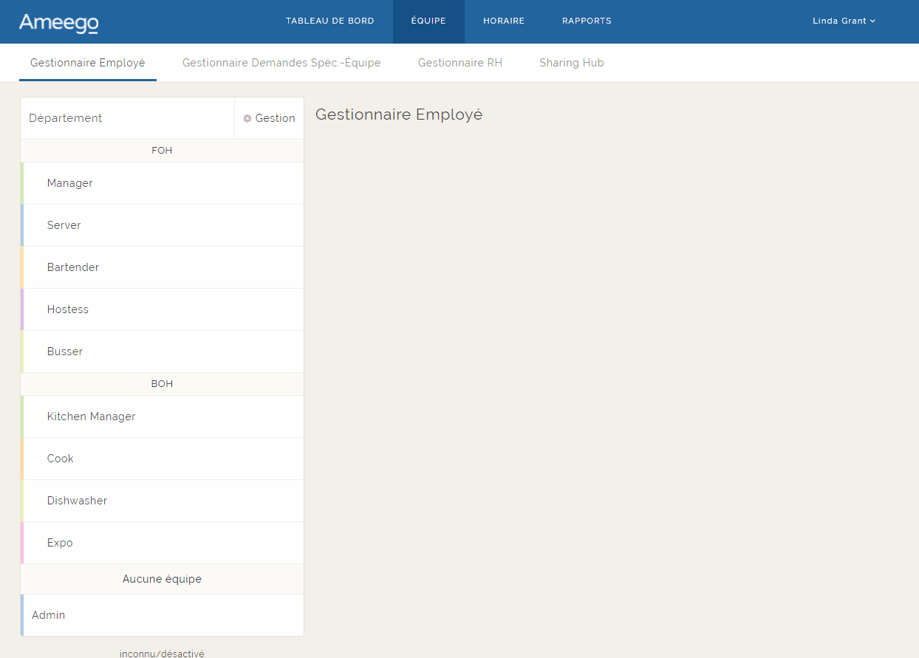
Task: Select the Server department
Action: [x=64, y=225]
